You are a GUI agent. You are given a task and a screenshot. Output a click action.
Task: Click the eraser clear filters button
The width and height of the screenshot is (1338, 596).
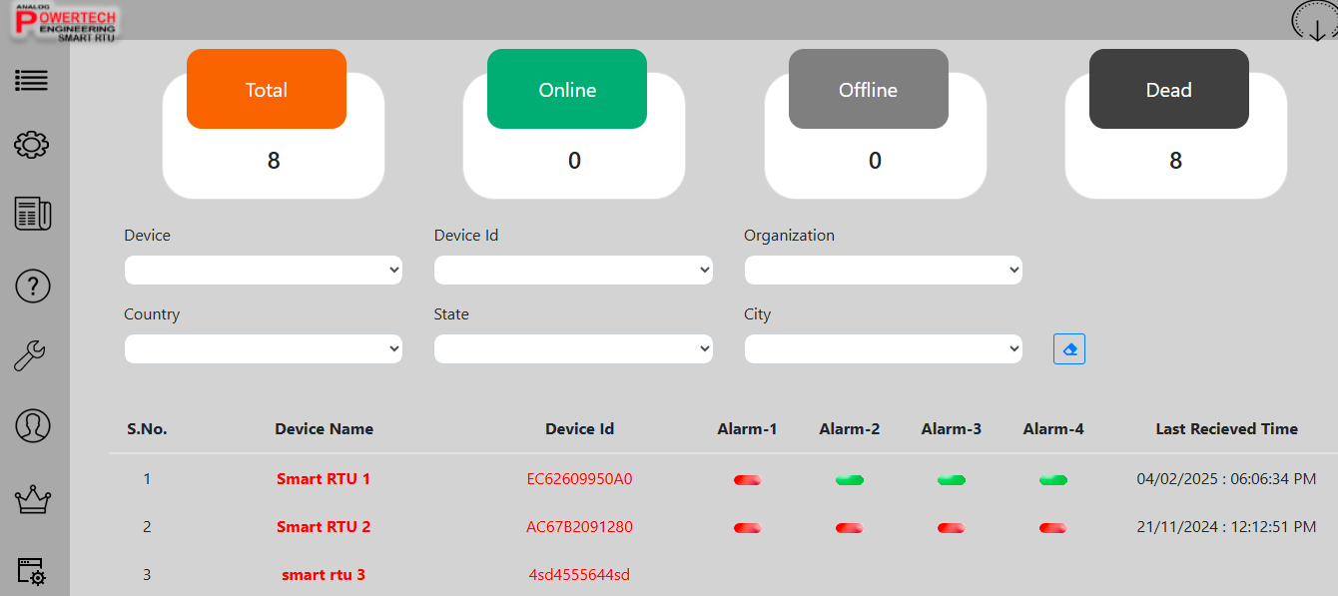(1068, 349)
